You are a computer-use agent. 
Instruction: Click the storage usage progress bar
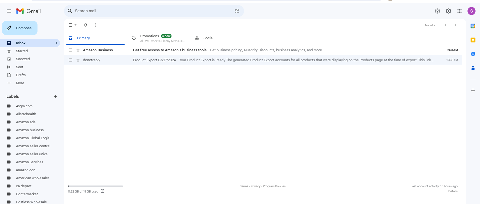(x=95, y=186)
